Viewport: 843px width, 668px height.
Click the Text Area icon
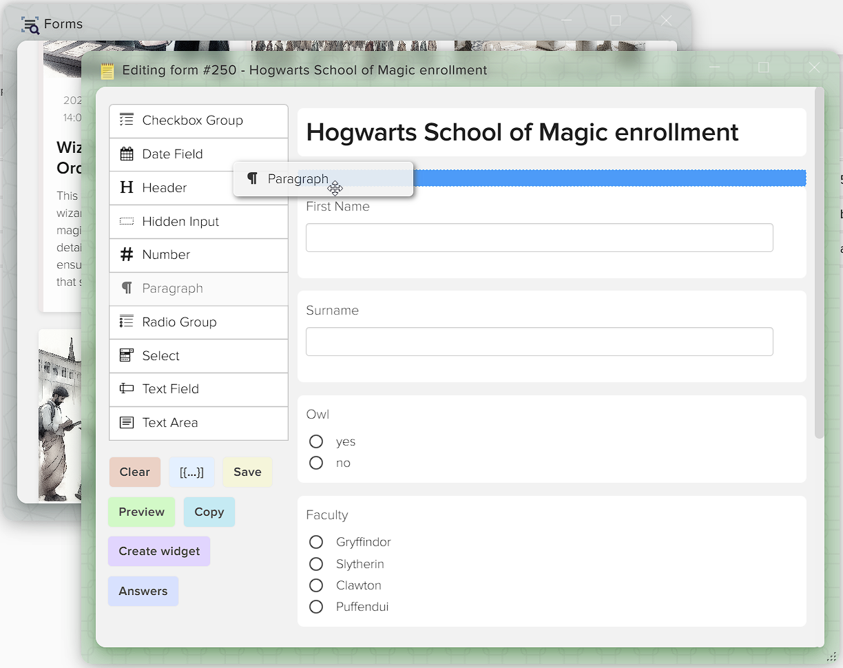click(127, 422)
